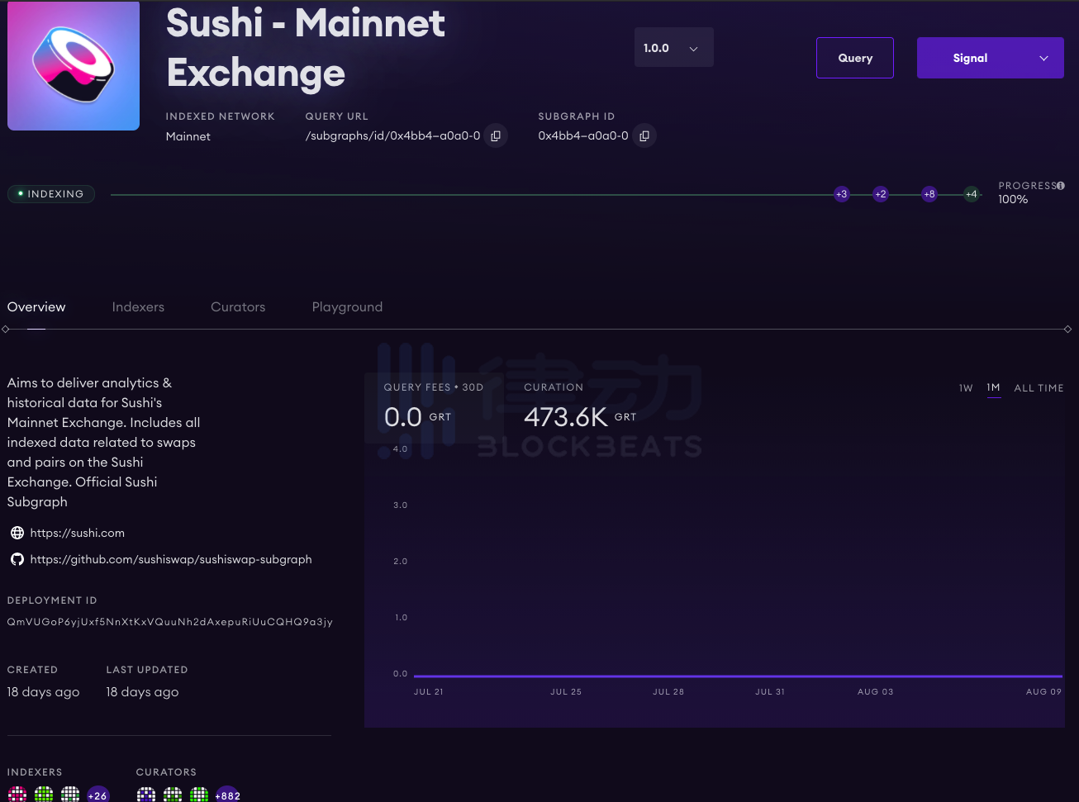Click the query URL text /subgraphs/id/0x4bb4–a0a0-0
1079x802 pixels.
tap(392, 136)
